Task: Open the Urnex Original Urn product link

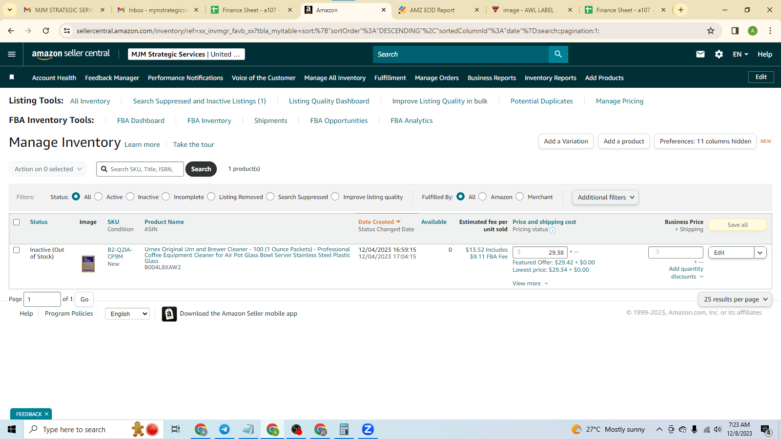Action: point(247,255)
